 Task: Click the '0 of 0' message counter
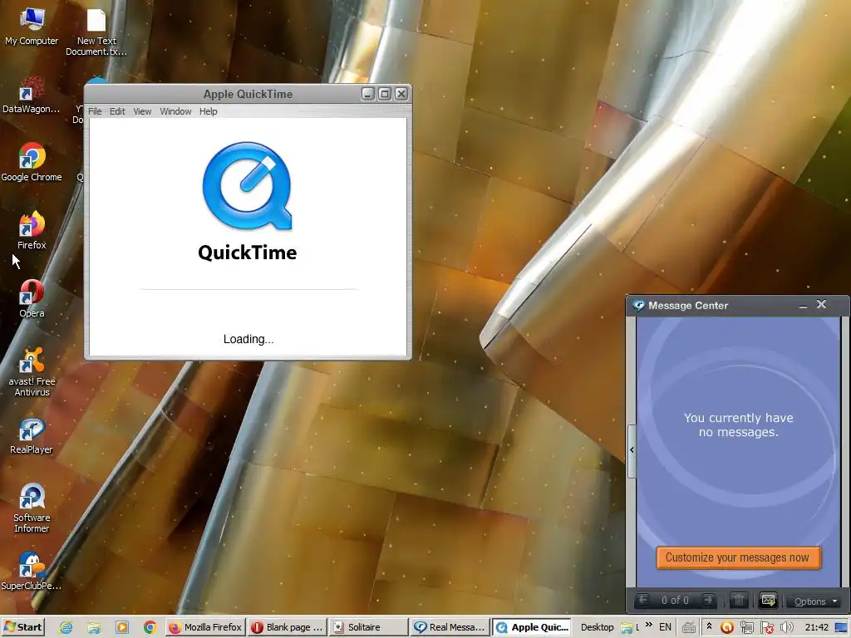pyautogui.click(x=675, y=600)
